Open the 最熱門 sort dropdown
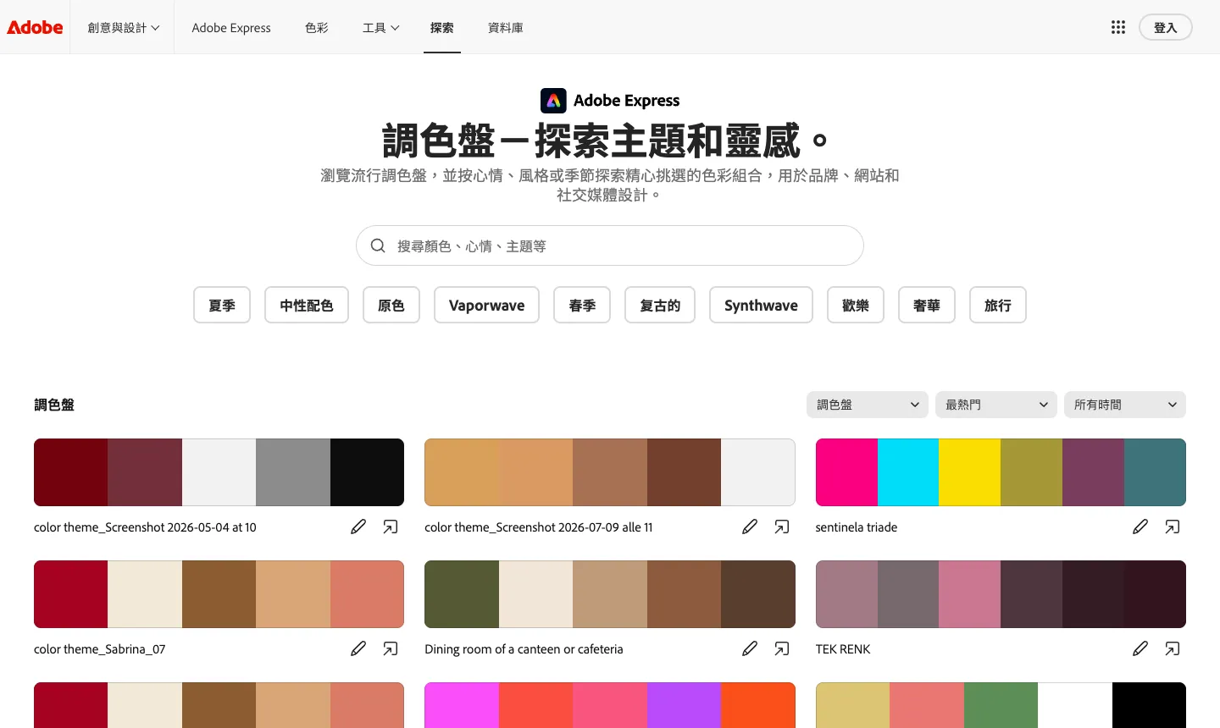 tap(996, 405)
